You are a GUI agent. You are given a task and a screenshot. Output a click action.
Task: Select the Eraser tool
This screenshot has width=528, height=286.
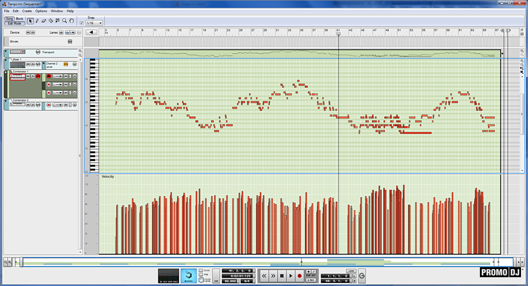pos(44,21)
